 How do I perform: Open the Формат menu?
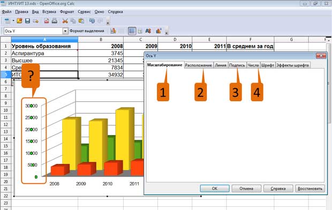[67, 12]
